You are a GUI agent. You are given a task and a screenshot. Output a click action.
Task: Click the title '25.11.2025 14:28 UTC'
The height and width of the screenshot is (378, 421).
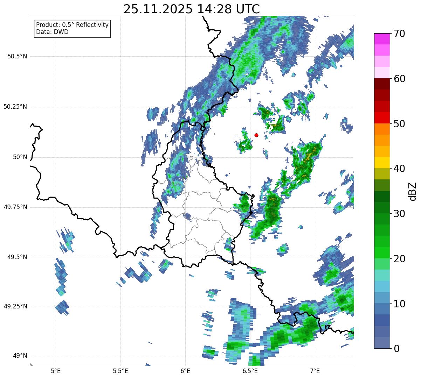[192, 9]
